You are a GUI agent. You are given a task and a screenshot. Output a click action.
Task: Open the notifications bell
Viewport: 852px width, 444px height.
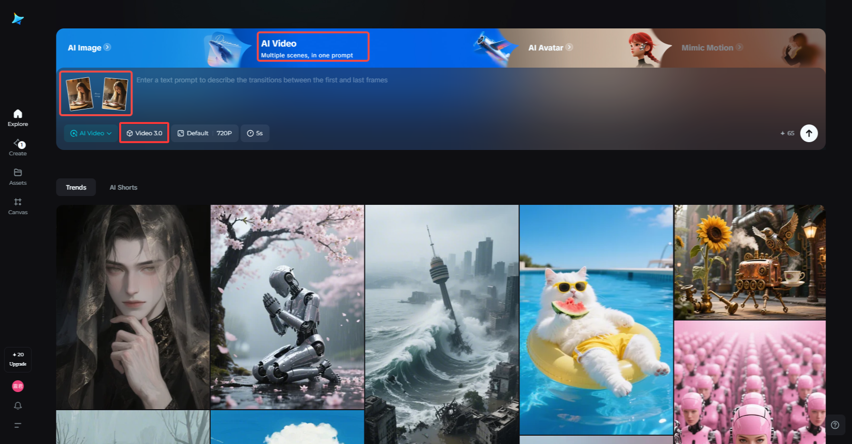[18, 406]
